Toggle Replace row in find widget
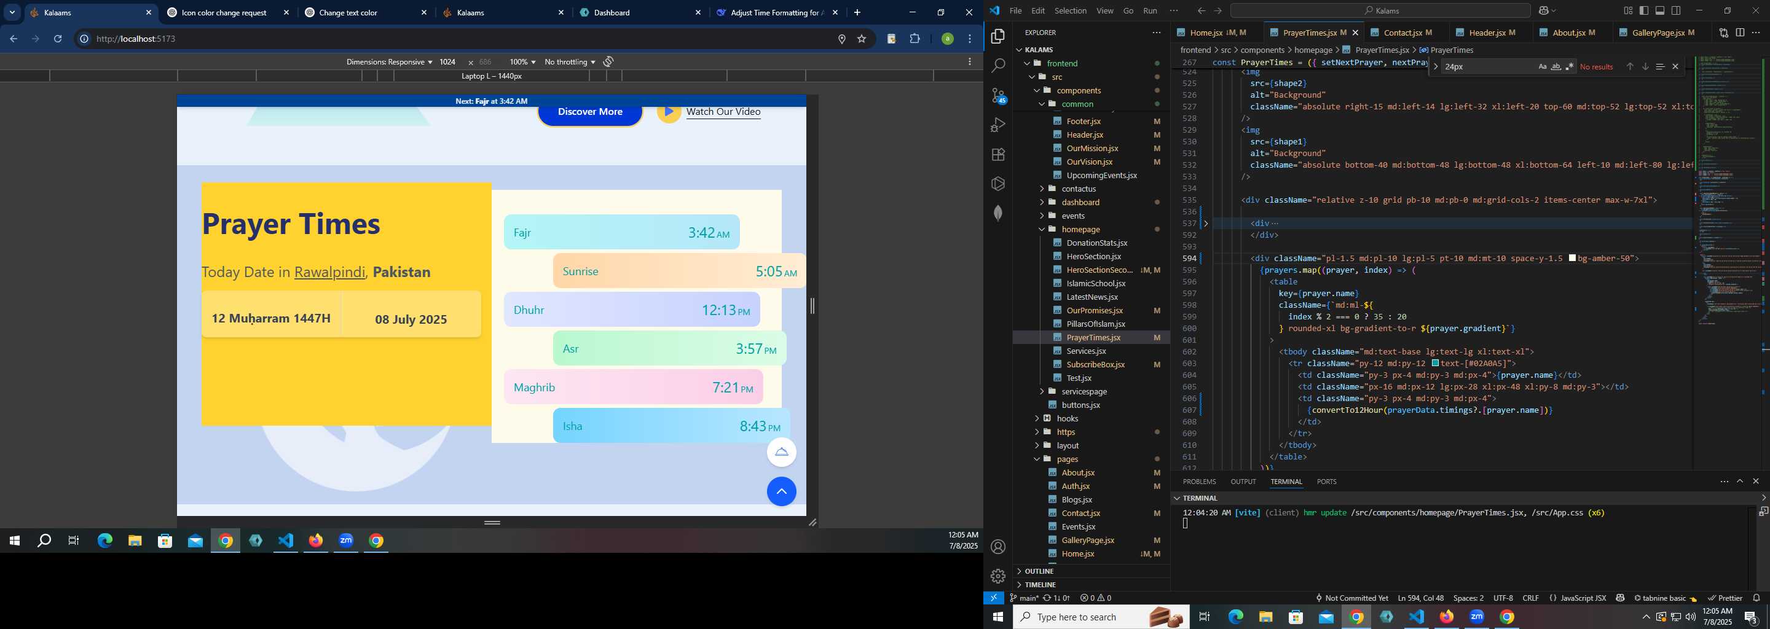The width and height of the screenshot is (1770, 629). pyautogui.click(x=1436, y=66)
